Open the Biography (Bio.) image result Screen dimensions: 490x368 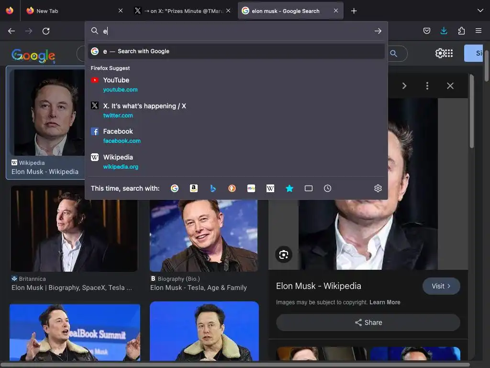coord(204,235)
